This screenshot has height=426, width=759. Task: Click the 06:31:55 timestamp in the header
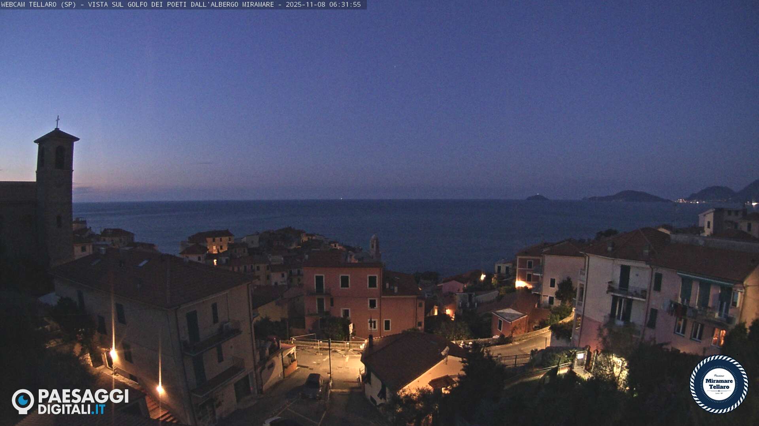(x=346, y=4)
